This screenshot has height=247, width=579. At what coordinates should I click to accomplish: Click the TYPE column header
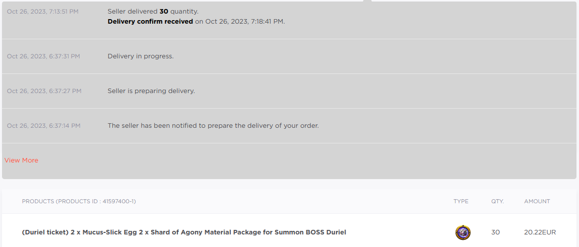(x=461, y=201)
